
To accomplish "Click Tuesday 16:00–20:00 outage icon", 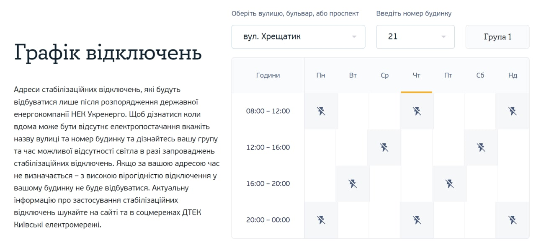I will click(x=353, y=184).
